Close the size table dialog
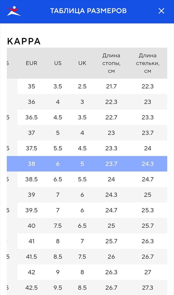Viewport: 174px width, 295px height. (161, 11)
